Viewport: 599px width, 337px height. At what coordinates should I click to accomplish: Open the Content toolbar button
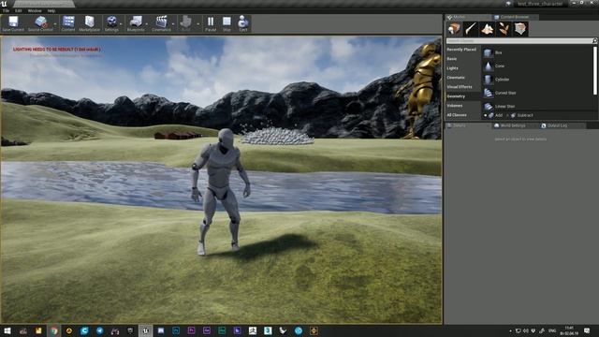pos(68,23)
